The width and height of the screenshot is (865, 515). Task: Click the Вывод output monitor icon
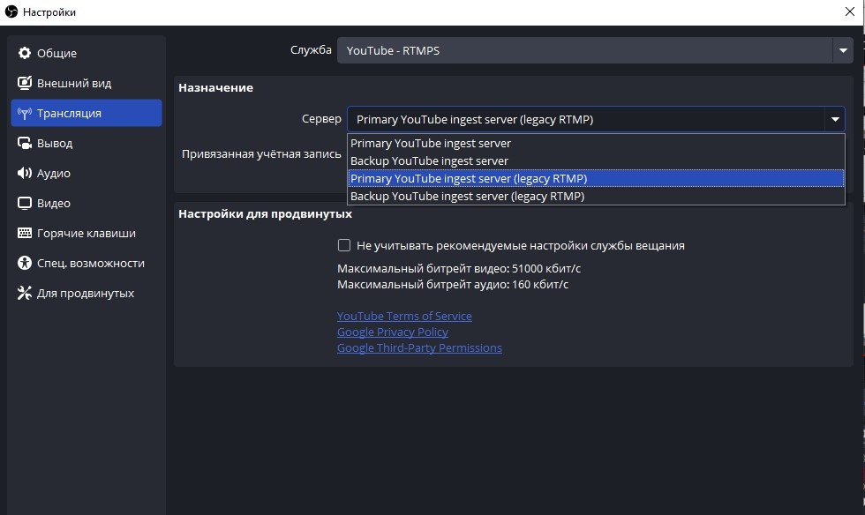pos(25,144)
